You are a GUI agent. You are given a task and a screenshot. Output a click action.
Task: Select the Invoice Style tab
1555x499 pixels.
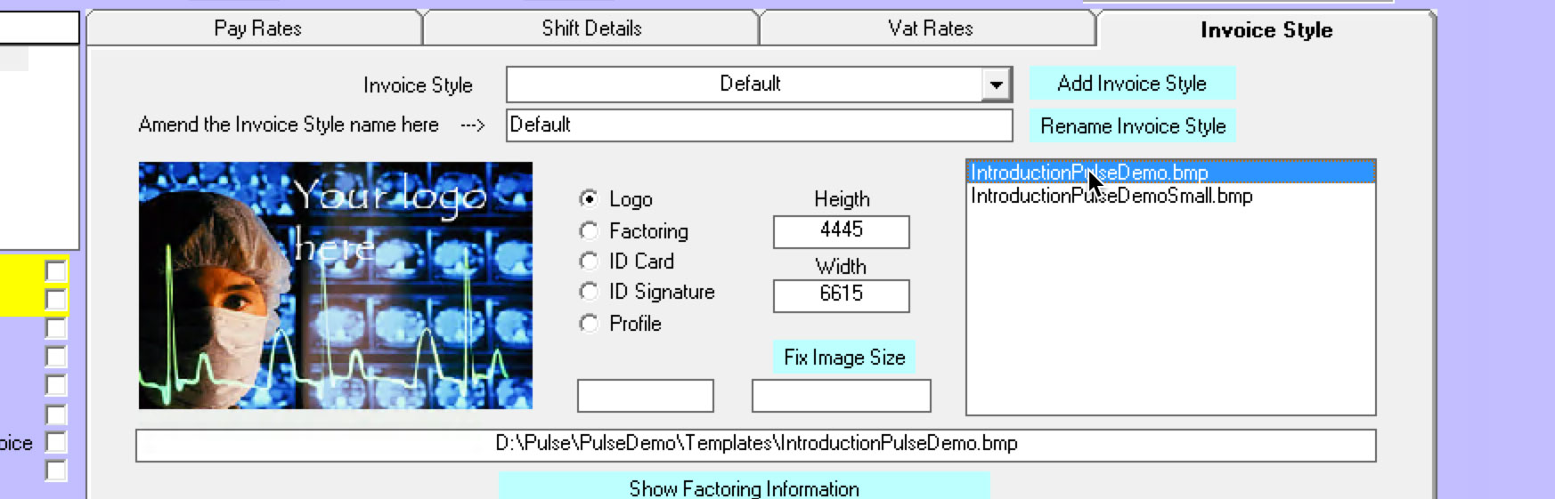point(1266,30)
